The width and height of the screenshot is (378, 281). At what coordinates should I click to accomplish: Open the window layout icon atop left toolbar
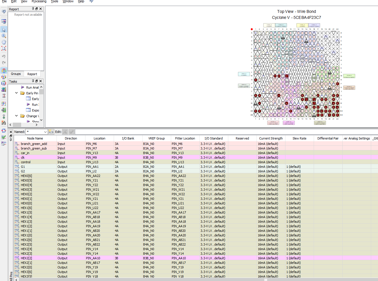coord(4,21)
